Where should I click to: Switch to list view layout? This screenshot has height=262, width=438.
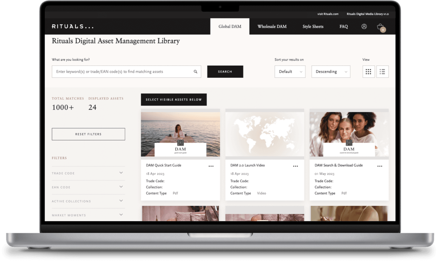[x=382, y=72]
